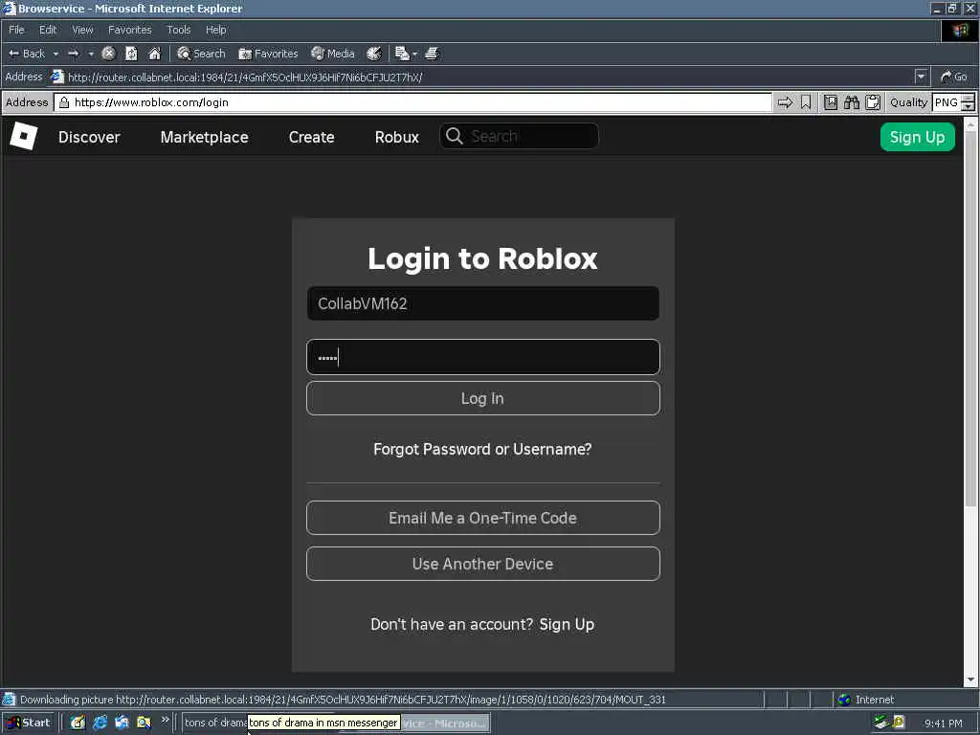The height and width of the screenshot is (735, 980).
Task: Click Email Me a One-Time Code
Action: click(x=483, y=518)
